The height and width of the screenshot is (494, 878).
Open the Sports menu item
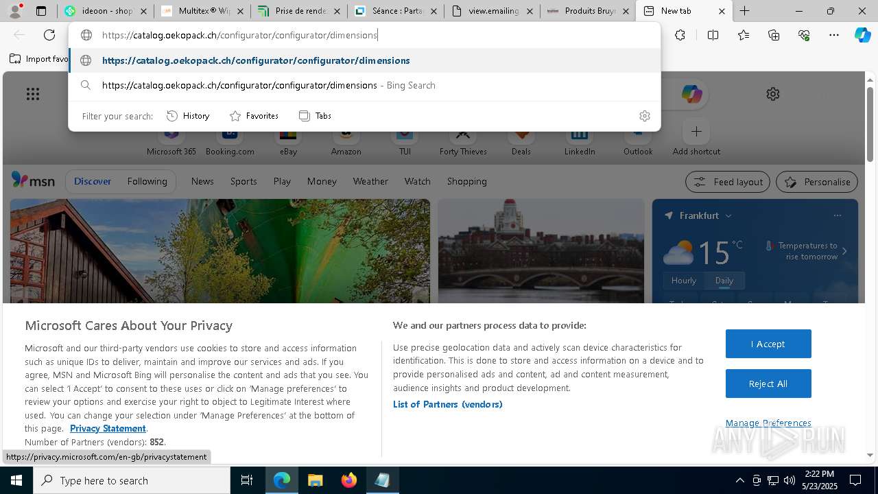tap(244, 181)
